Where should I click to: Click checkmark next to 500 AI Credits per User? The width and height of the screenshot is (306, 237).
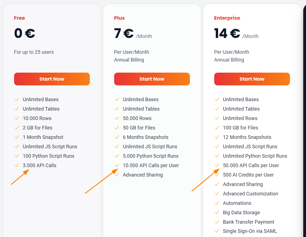217,175
